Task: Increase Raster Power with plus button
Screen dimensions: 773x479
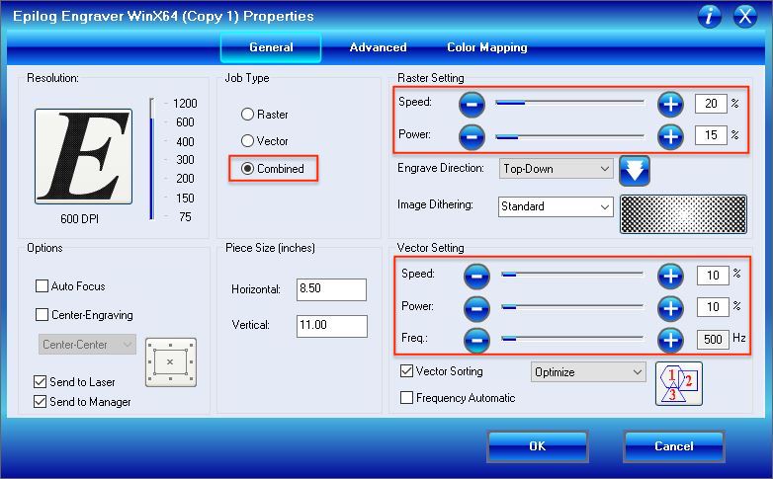Action: pyautogui.click(x=670, y=137)
